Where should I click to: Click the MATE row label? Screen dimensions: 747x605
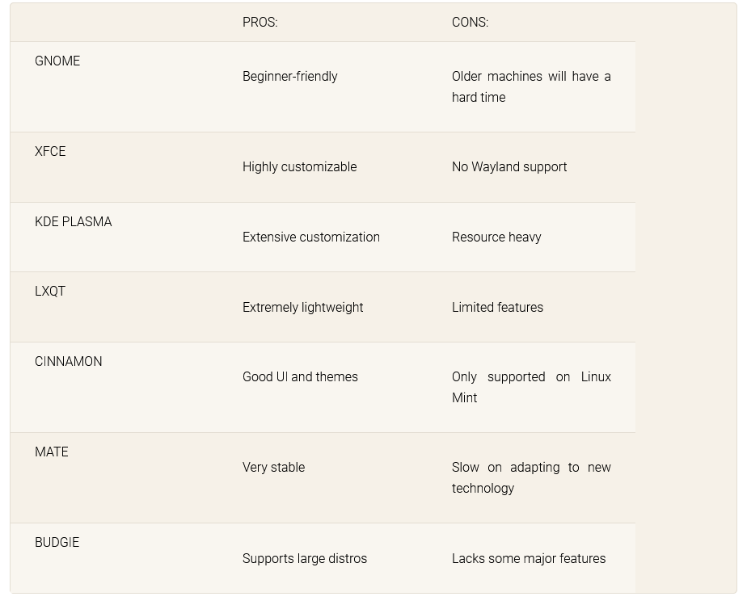52,452
